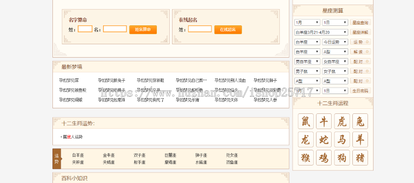Open the 羊 (Goat) zodiac fortune
The height and width of the screenshot is (183, 414).
click(x=360, y=140)
